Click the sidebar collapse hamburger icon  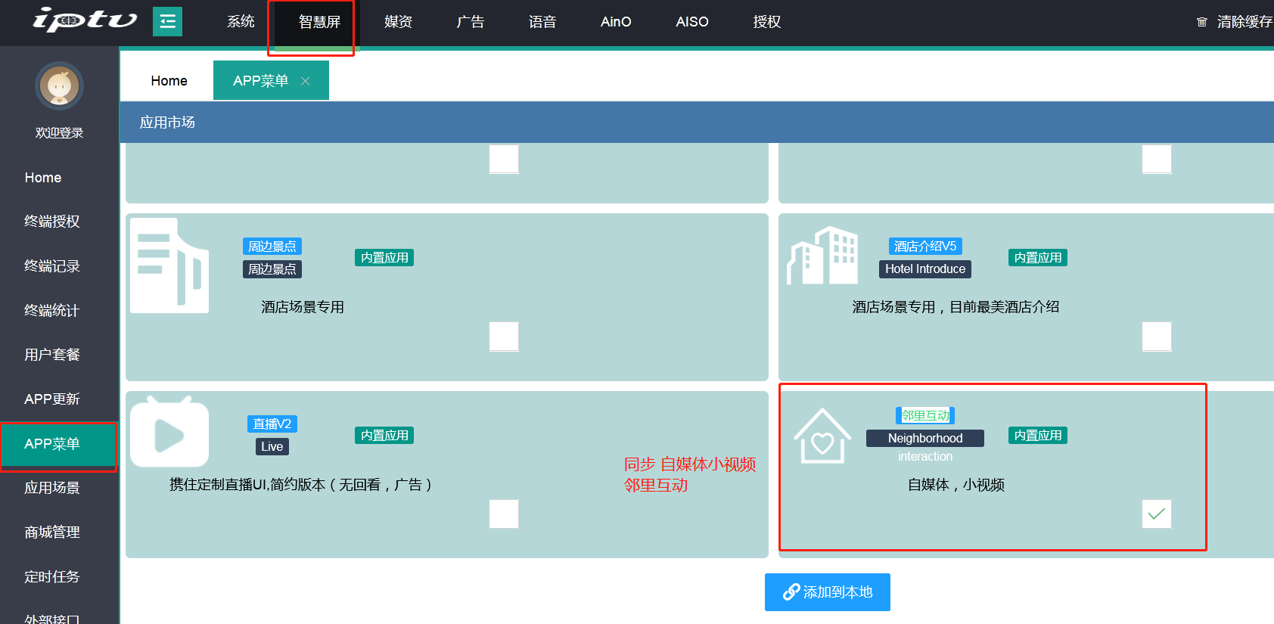[167, 22]
